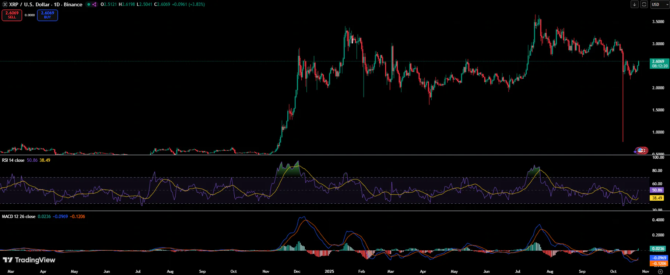Click the XRP symbol logo icon
This screenshot has width=670, height=275.
[5, 4]
